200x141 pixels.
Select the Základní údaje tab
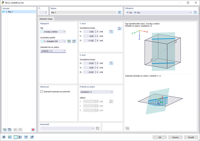[46, 19]
